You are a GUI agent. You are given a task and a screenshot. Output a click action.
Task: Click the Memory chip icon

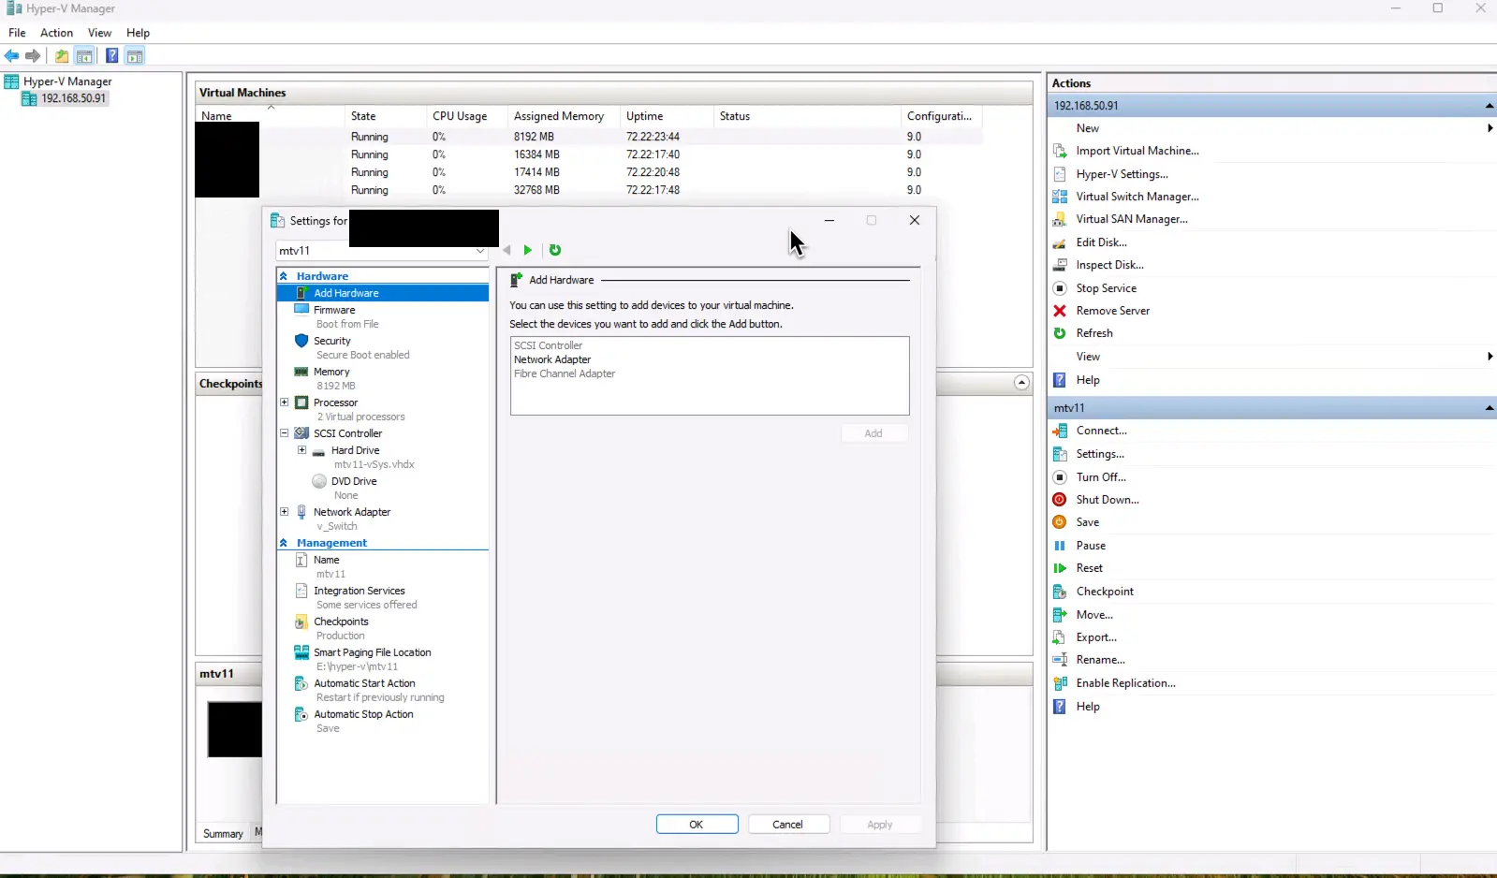coord(301,372)
